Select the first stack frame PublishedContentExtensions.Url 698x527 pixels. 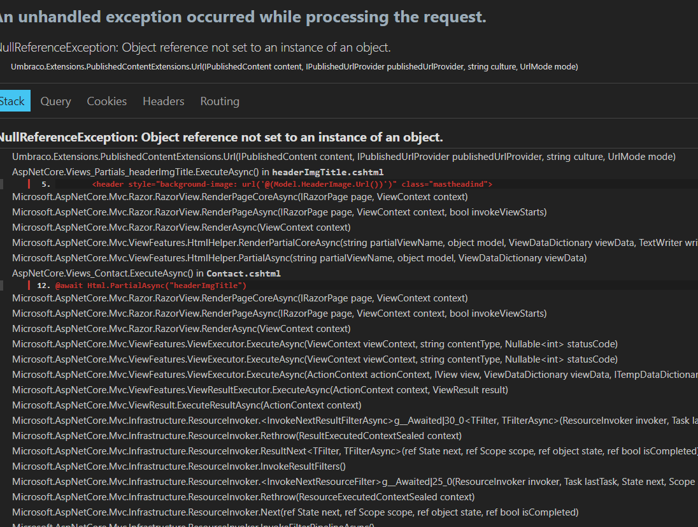(x=344, y=157)
